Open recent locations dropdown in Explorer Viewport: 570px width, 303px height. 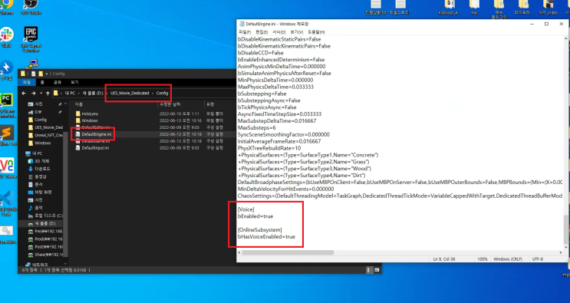click(x=41, y=93)
